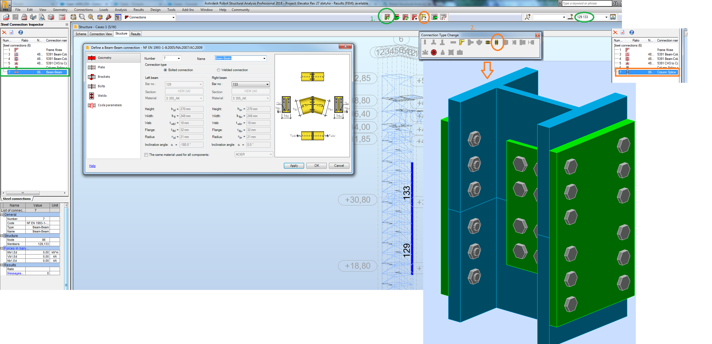Open the calculator icon in toolbar
Image resolution: width=712 pixels, height=344 pixels.
click(62, 17)
